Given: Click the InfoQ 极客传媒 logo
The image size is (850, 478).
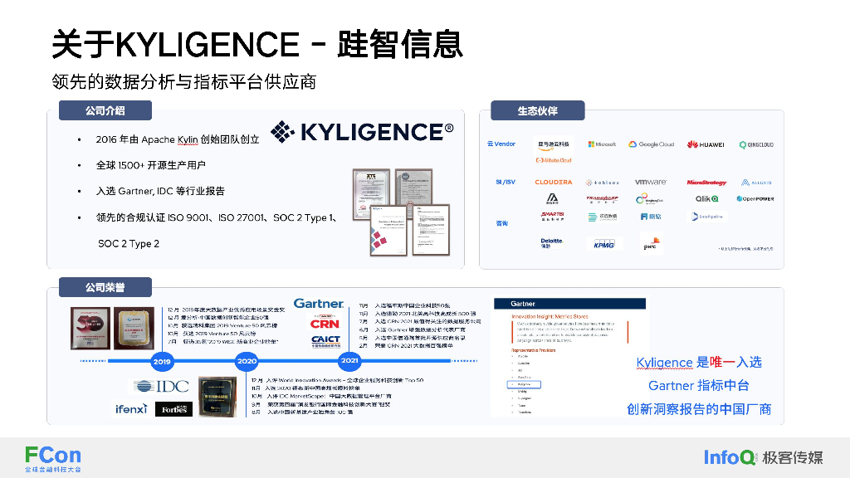Looking at the screenshot, I should [763, 457].
